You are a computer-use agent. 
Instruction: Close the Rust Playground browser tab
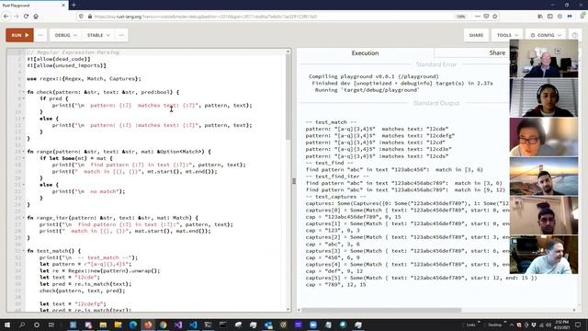tap(63, 6)
